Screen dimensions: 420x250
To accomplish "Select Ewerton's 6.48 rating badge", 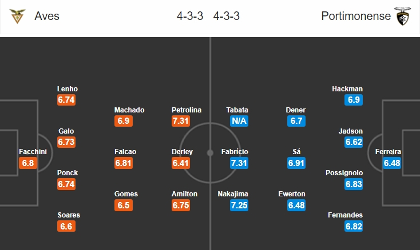I will [x=296, y=205].
